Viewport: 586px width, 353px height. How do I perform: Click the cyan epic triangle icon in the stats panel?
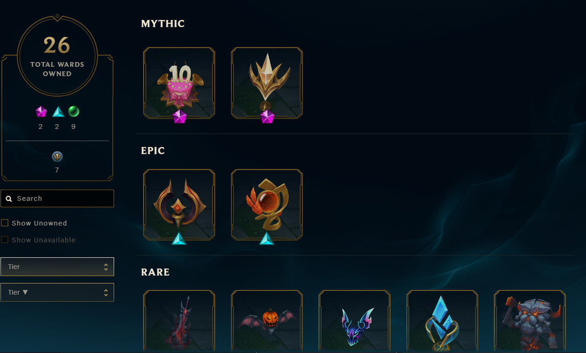coord(58,112)
